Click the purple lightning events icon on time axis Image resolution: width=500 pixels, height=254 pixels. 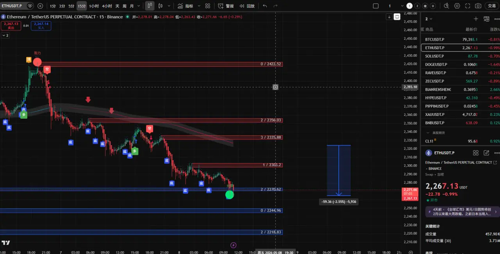click(233, 245)
